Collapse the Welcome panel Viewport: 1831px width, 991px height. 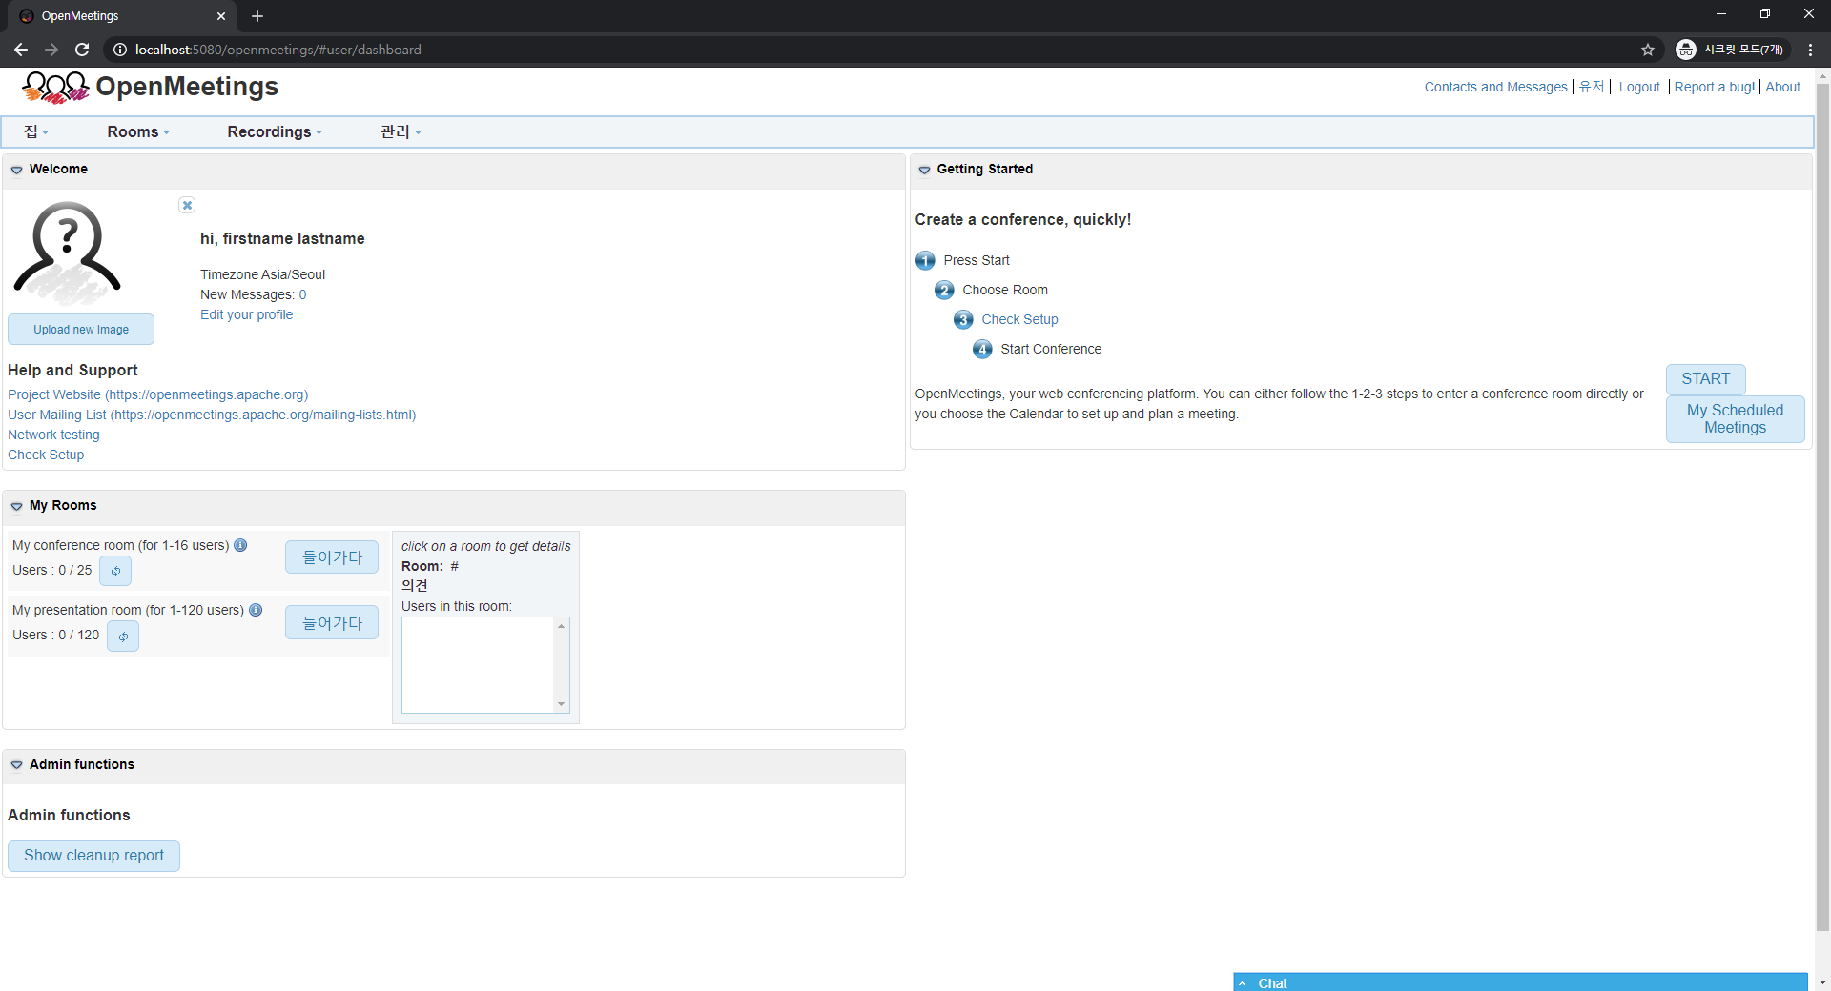point(16,170)
